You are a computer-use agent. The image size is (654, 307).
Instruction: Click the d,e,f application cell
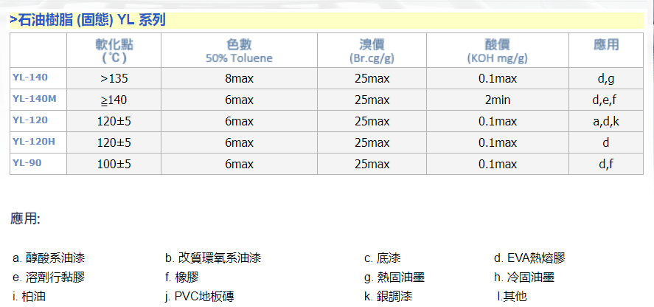[x=605, y=100]
